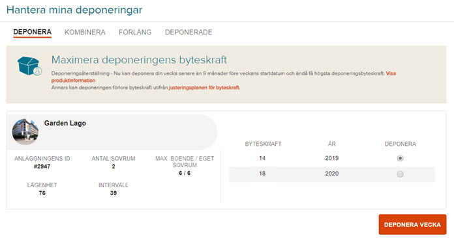Switch to the KOMBINERA tab

[x=85, y=33]
